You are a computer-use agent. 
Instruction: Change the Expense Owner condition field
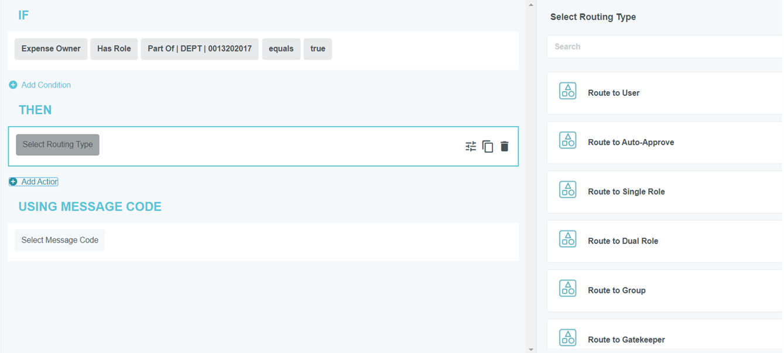pyautogui.click(x=51, y=49)
